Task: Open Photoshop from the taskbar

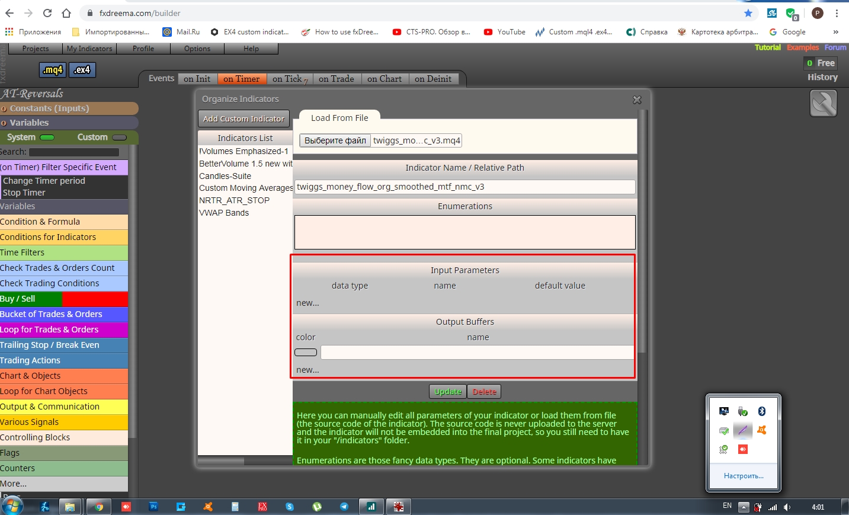Action: click(x=153, y=507)
